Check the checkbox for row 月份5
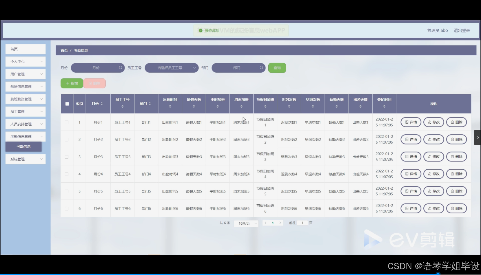481x275 pixels. [67, 191]
